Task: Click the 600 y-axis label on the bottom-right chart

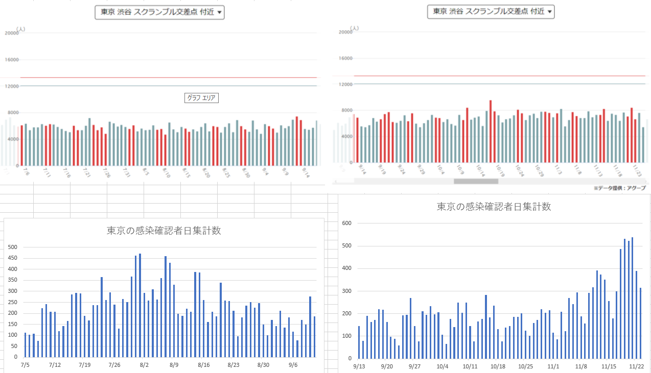Action: coord(346,223)
